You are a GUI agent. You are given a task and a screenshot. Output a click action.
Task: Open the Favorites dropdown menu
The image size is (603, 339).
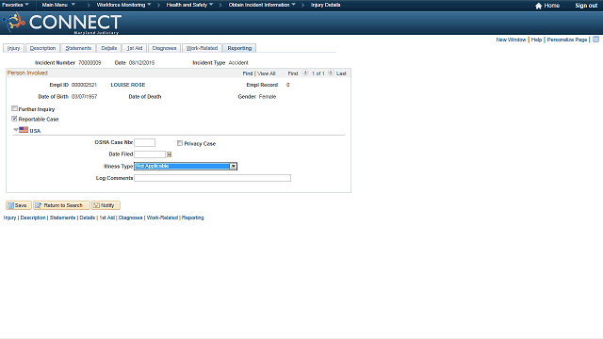[x=15, y=5]
